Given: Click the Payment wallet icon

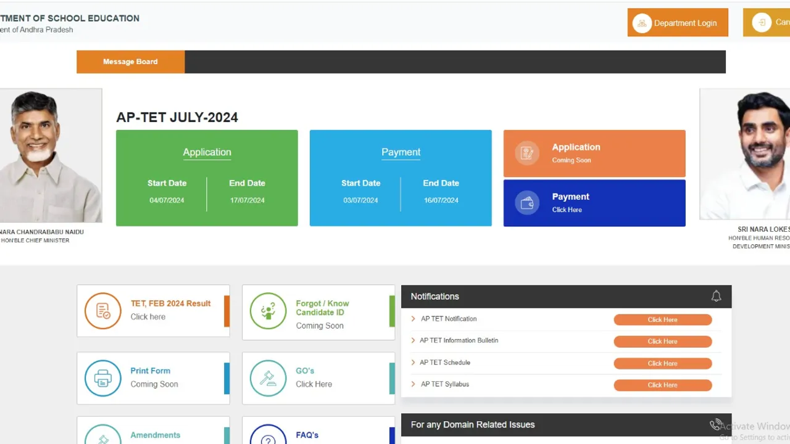Looking at the screenshot, I should coord(527,203).
